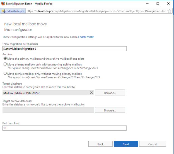Select move primary and archive mailbox option
The height and width of the screenshot is (154, 174).
(x=5, y=58)
